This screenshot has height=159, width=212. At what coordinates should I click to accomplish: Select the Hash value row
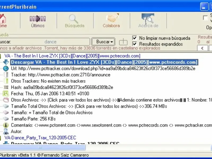tap(62, 87)
